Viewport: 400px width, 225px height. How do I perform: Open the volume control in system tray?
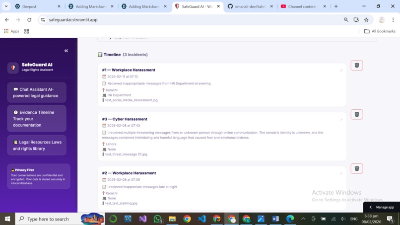[x=343, y=219]
